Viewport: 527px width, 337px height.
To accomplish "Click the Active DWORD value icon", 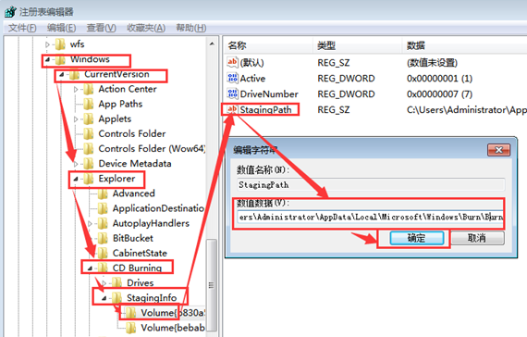I will point(232,78).
